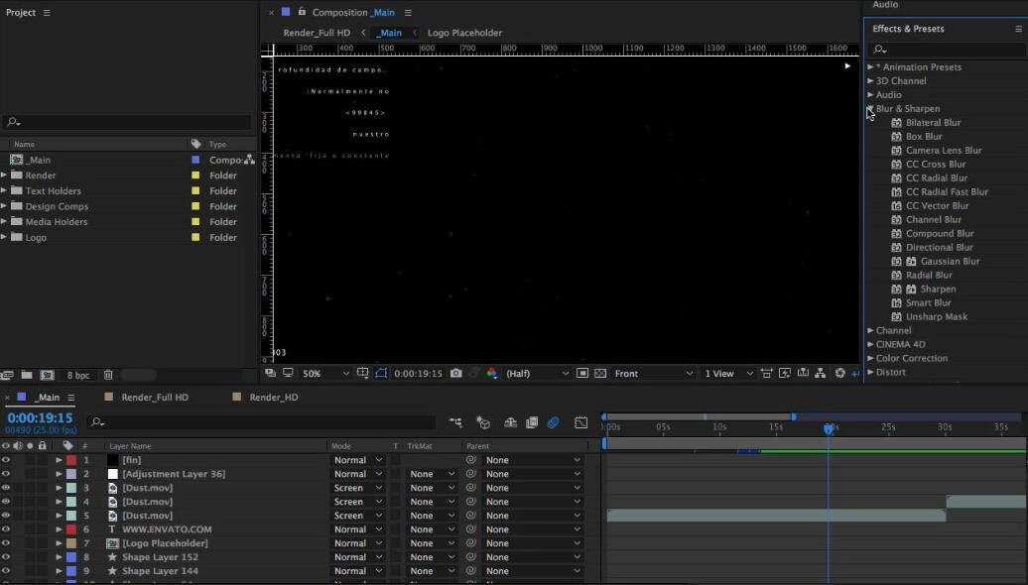Switch to the Render_Full HD timeline tab
This screenshot has height=585, width=1028.
pyautogui.click(x=154, y=398)
